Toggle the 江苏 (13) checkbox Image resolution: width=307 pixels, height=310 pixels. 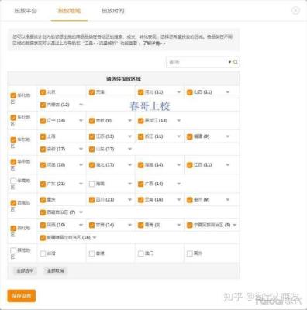91,136
